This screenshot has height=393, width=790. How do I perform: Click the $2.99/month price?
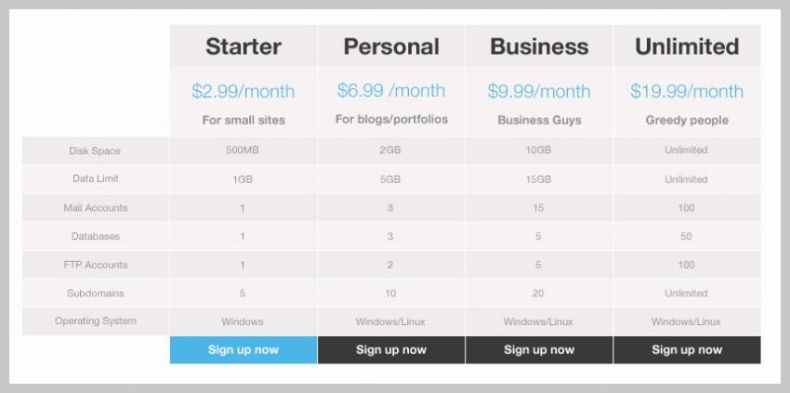pos(244,91)
